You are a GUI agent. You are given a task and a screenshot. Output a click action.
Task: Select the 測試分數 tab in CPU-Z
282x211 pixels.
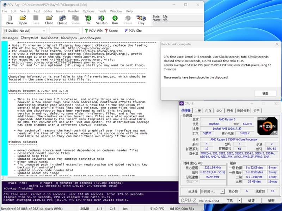[243, 111]
